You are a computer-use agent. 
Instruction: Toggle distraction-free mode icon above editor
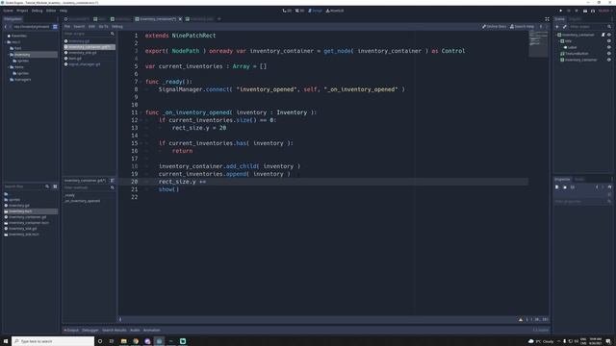(547, 19)
